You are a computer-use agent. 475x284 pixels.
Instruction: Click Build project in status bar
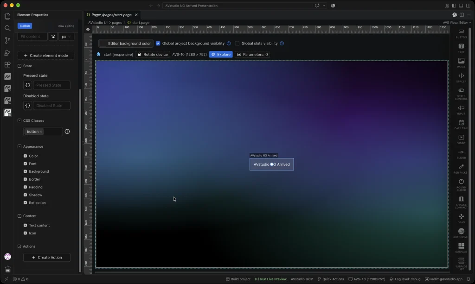point(238,279)
